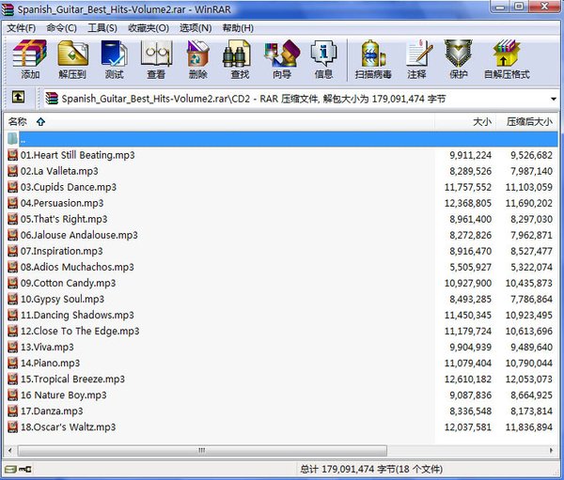Click the size value 12,610,182
Screen dimensions: 564x480
point(467,379)
